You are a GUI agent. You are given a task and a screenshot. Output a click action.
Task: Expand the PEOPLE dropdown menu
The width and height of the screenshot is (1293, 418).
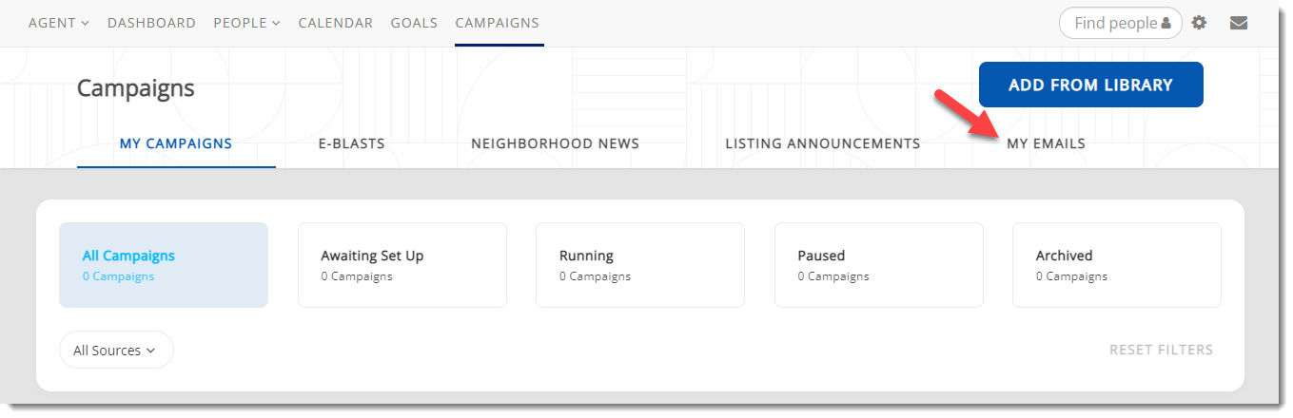tap(247, 23)
